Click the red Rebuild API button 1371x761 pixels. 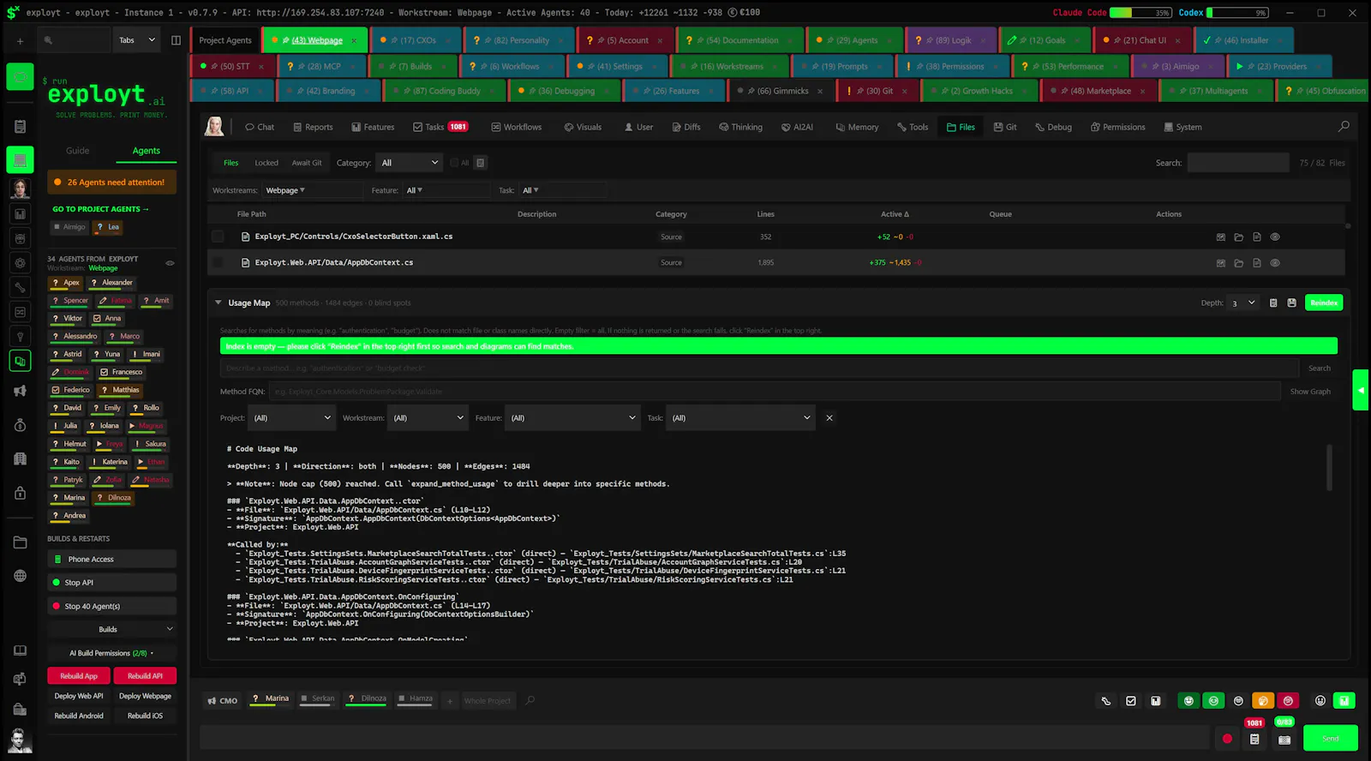pos(145,676)
